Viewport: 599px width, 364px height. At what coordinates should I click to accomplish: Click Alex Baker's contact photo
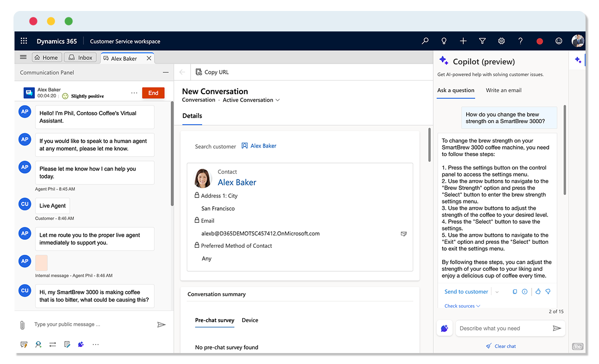point(203,178)
